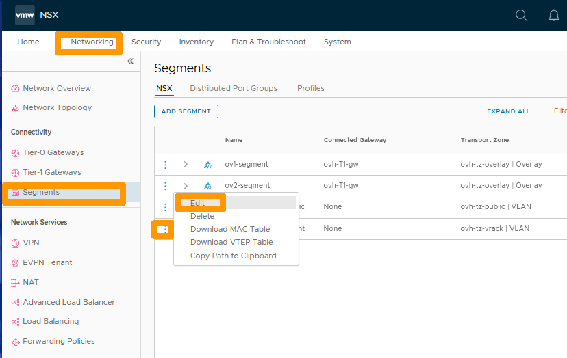The width and height of the screenshot is (567, 358).
Task: Click the Tier-0 Gateways icon
Action: [x=16, y=153]
